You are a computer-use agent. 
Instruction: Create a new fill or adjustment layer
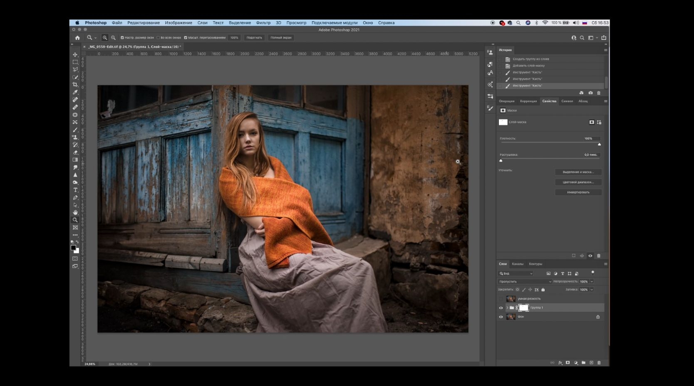[576, 363]
